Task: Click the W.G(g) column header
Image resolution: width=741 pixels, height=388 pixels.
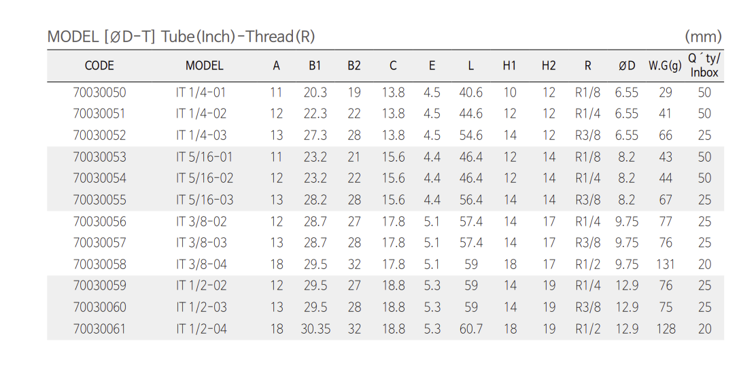Action: (665, 66)
